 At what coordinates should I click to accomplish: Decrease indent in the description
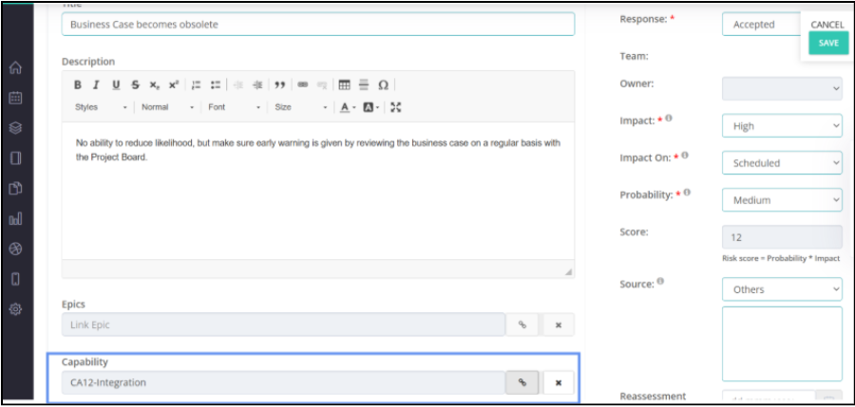coord(238,85)
